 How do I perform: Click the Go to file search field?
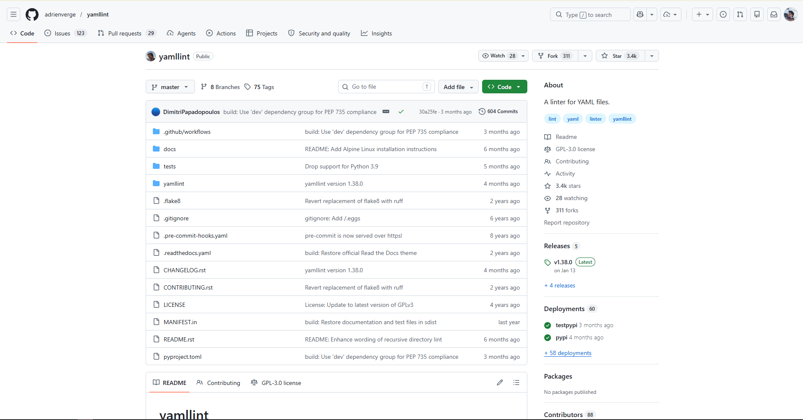[386, 87]
